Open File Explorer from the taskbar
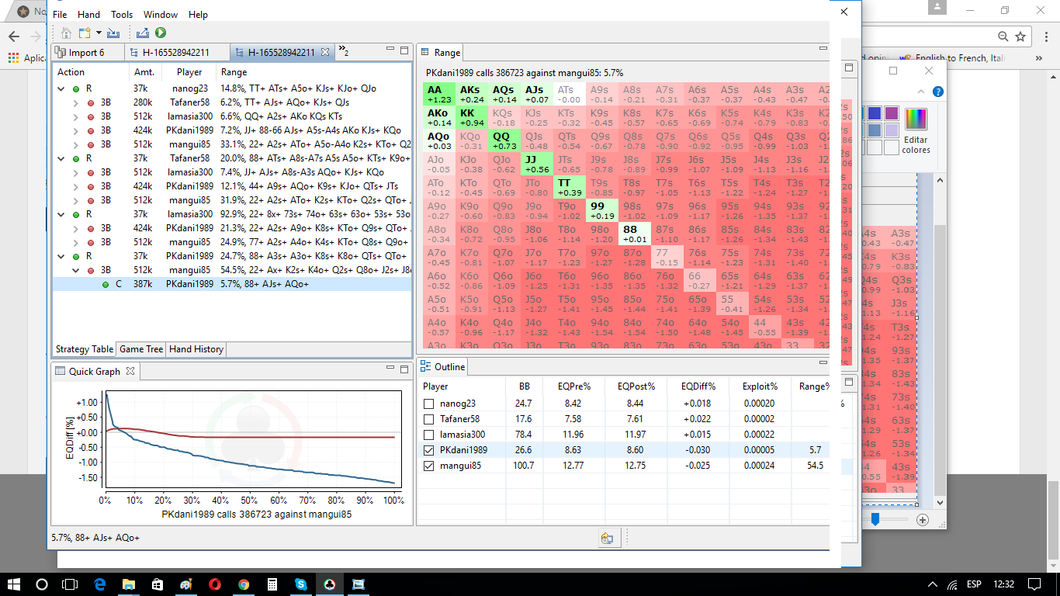This screenshot has width=1060, height=596. pos(129,584)
